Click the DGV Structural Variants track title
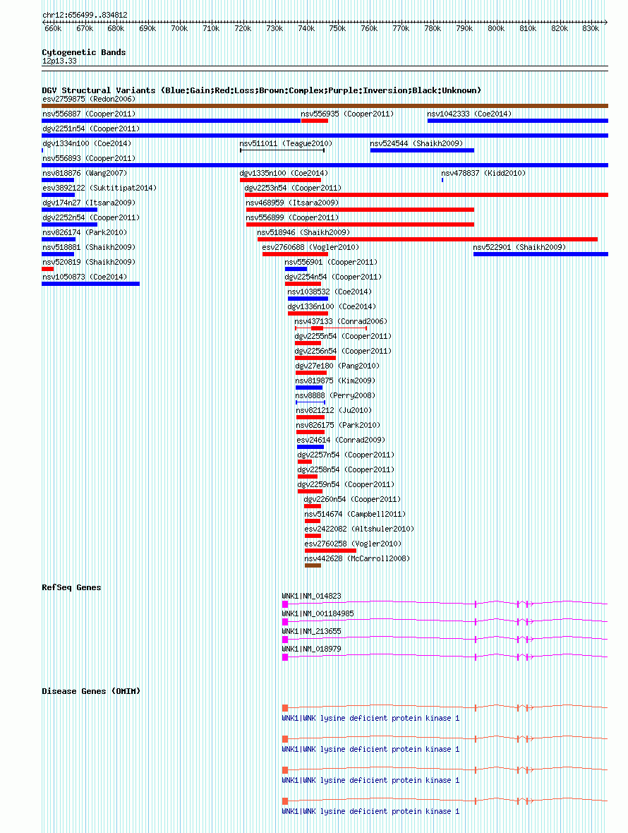 [x=261, y=91]
